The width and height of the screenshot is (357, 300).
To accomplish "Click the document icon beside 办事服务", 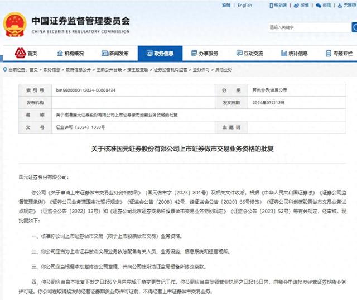I will (194, 53).
